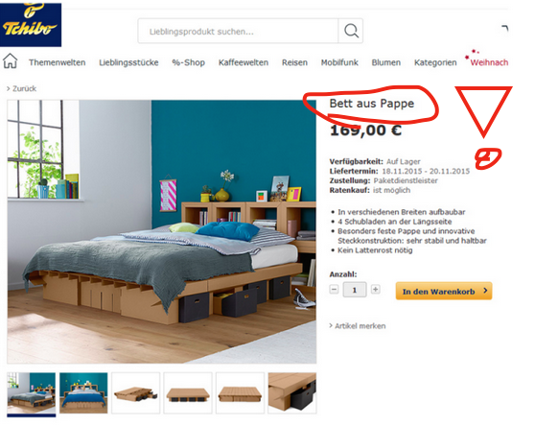Select the second thumbnail with blue blanket
Viewport: 558px width, 426px height.
pos(83,392)
